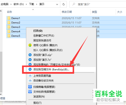Click the navigation pane scroll up arrow

pyautogui.click(x=1, y=11)
